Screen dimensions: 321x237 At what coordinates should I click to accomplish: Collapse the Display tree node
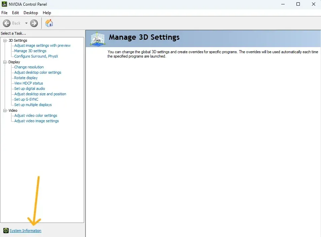5,62
